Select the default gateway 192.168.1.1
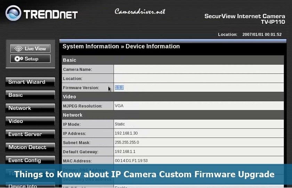 pos(125,152)
